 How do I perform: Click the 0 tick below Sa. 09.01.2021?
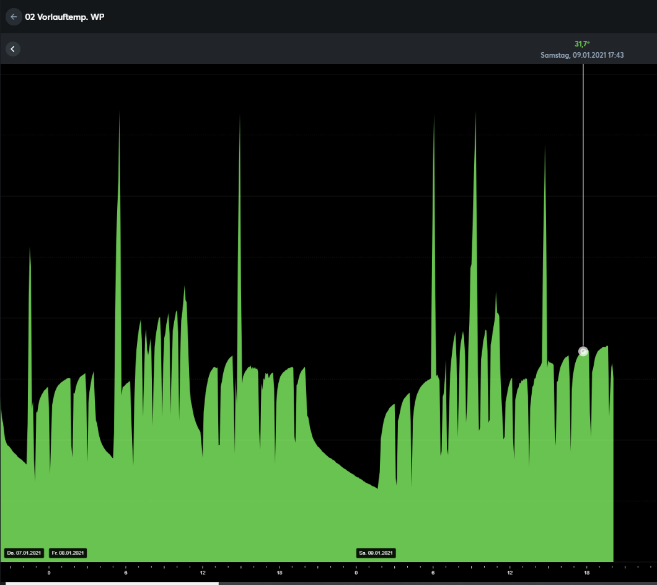tap(356, 573)
